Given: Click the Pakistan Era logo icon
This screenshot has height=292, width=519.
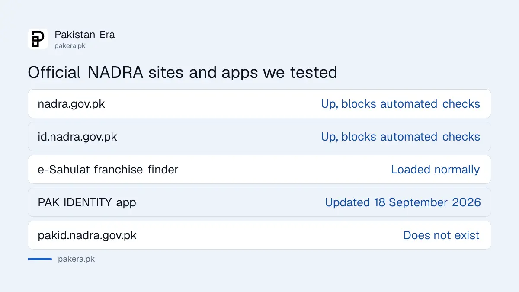Looking at the screenshot, I should click(x=38, y=39).
